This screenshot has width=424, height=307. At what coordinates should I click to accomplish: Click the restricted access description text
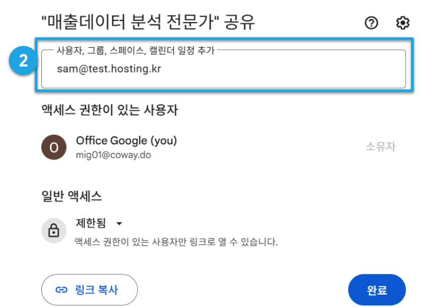click(176, 242)
